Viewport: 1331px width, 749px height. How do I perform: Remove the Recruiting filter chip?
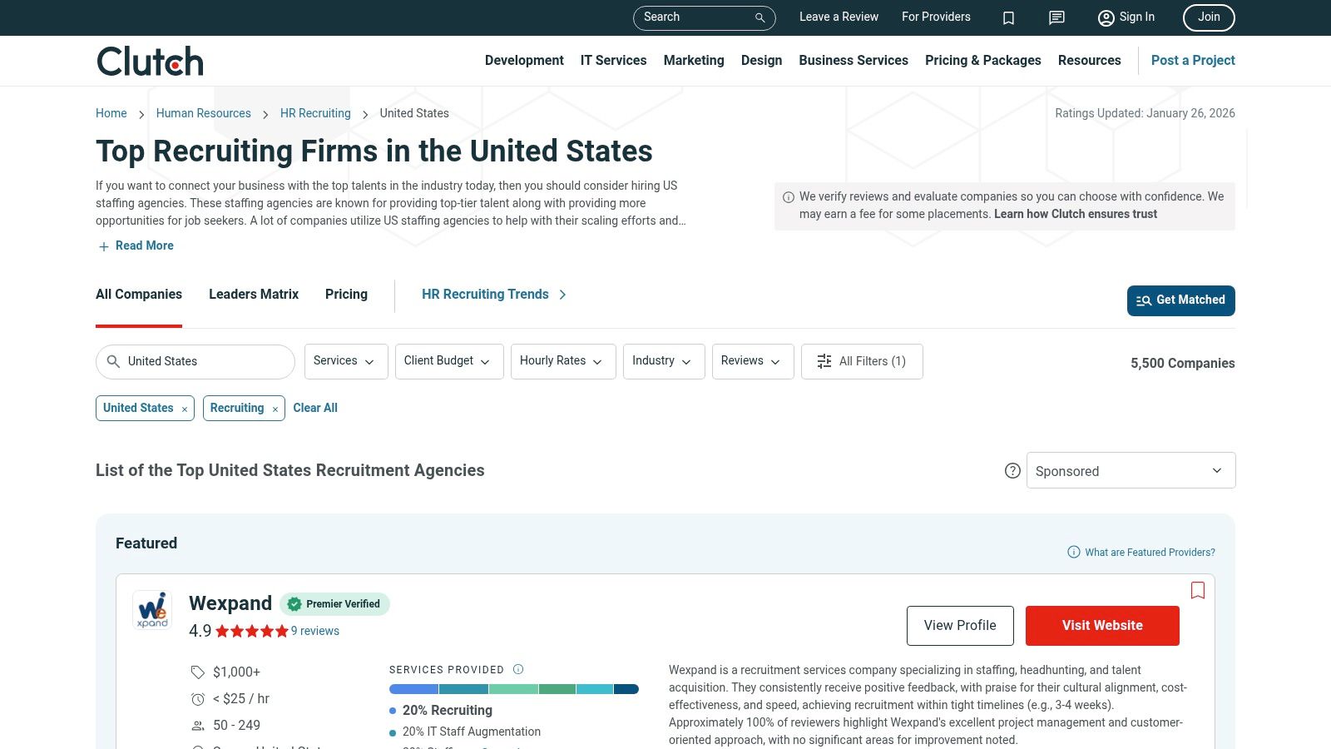point(275,409)
